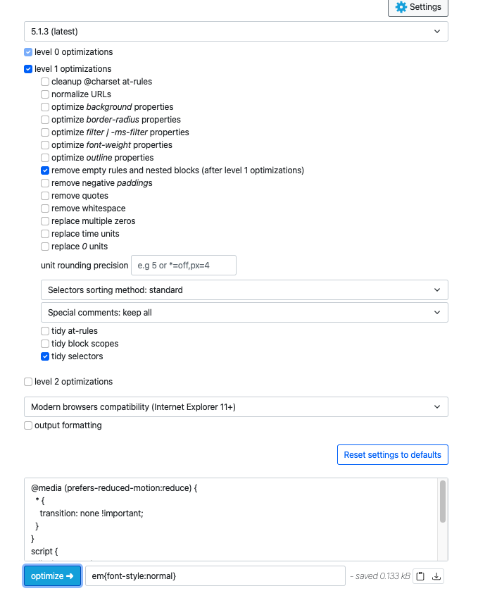Image resolution: width=478 pixels, height=610 pixels.
Task: Disable tidy selectors option
Action: (x=44, y=356)
